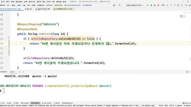Open the Edit menu
Screen dimensions: 191x107
[x=8, y=1]
